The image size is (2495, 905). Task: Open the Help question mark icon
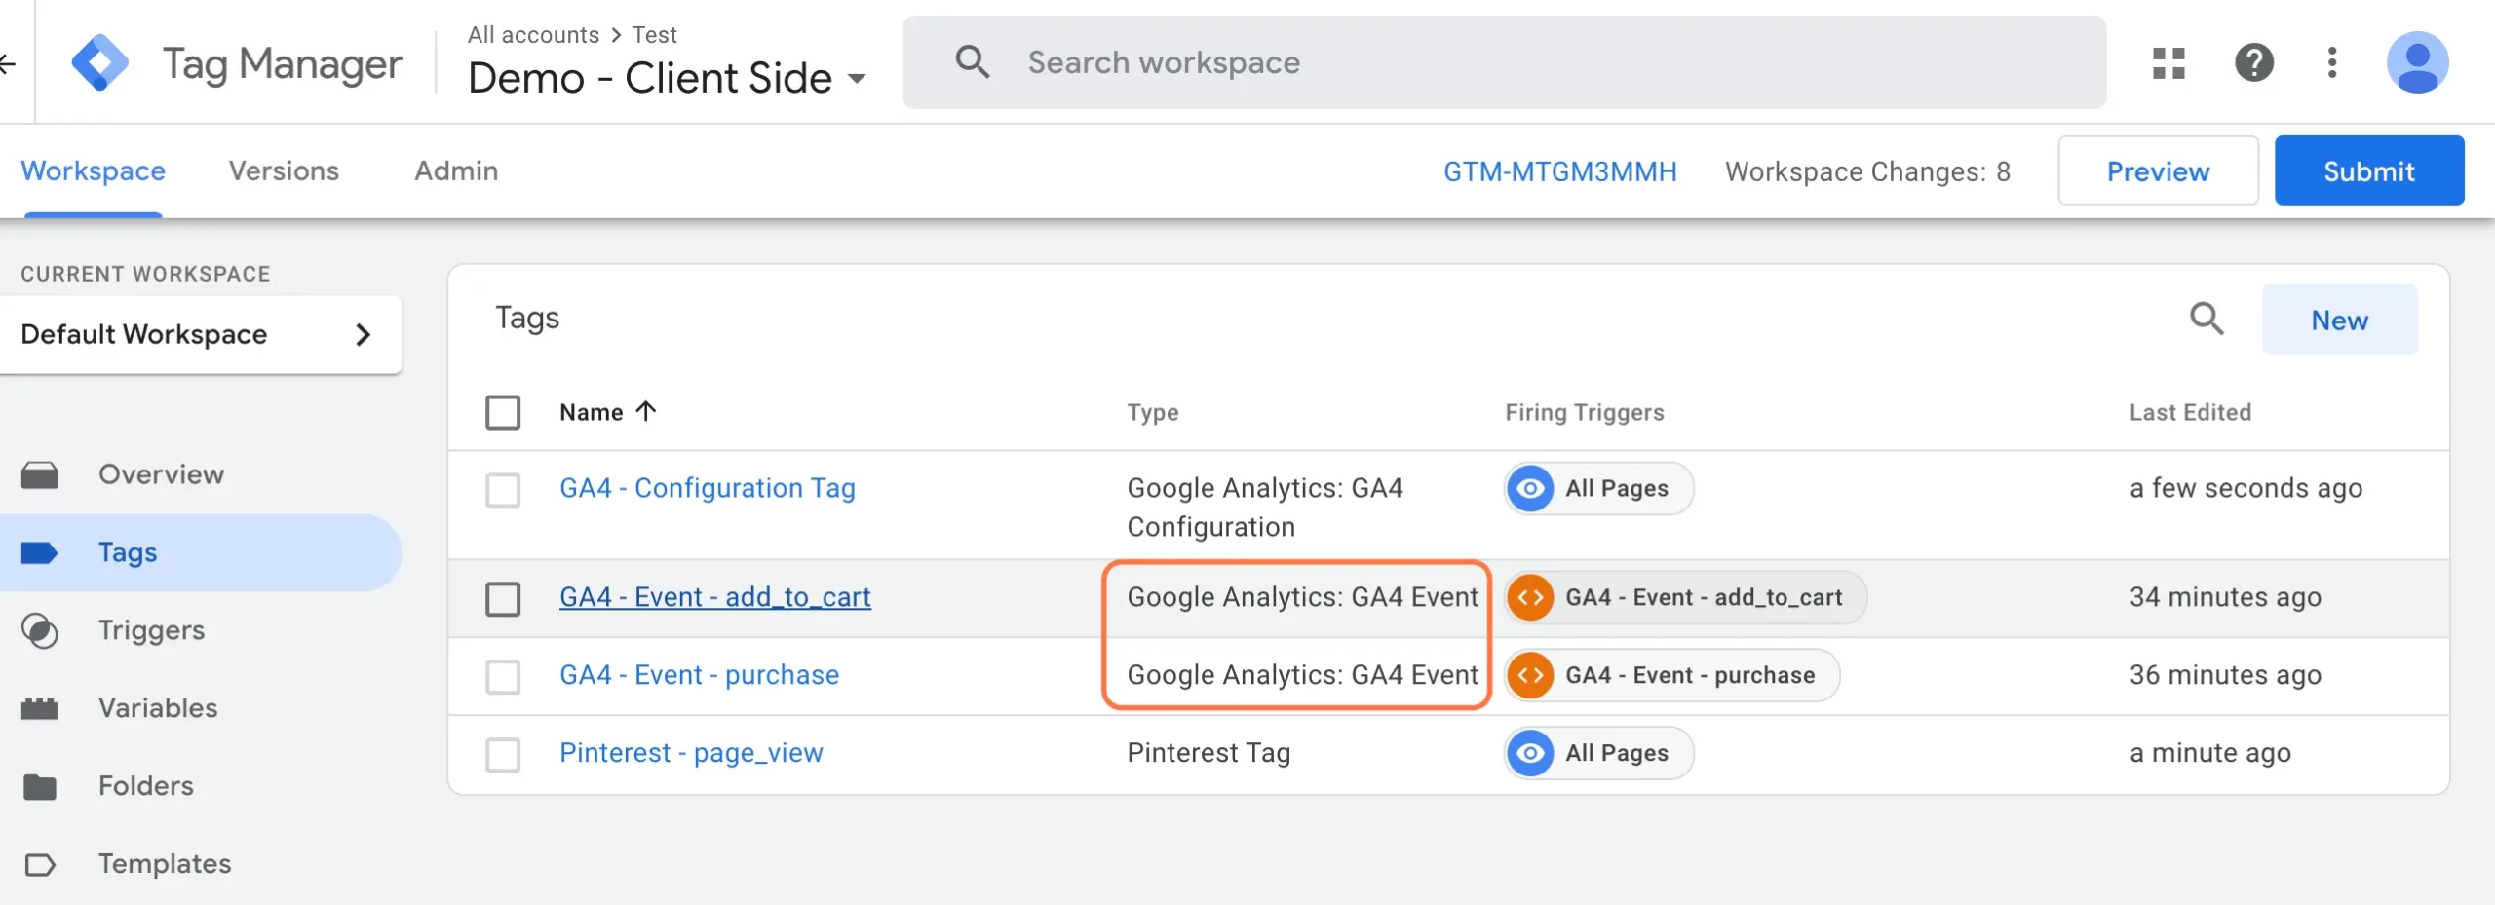(x=2254, y=63)
